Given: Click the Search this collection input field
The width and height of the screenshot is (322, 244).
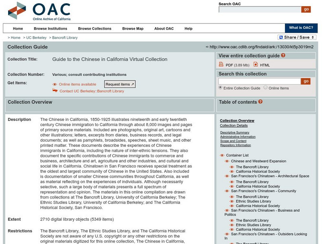Looking at the screenshot, I should tap(260, 81).
